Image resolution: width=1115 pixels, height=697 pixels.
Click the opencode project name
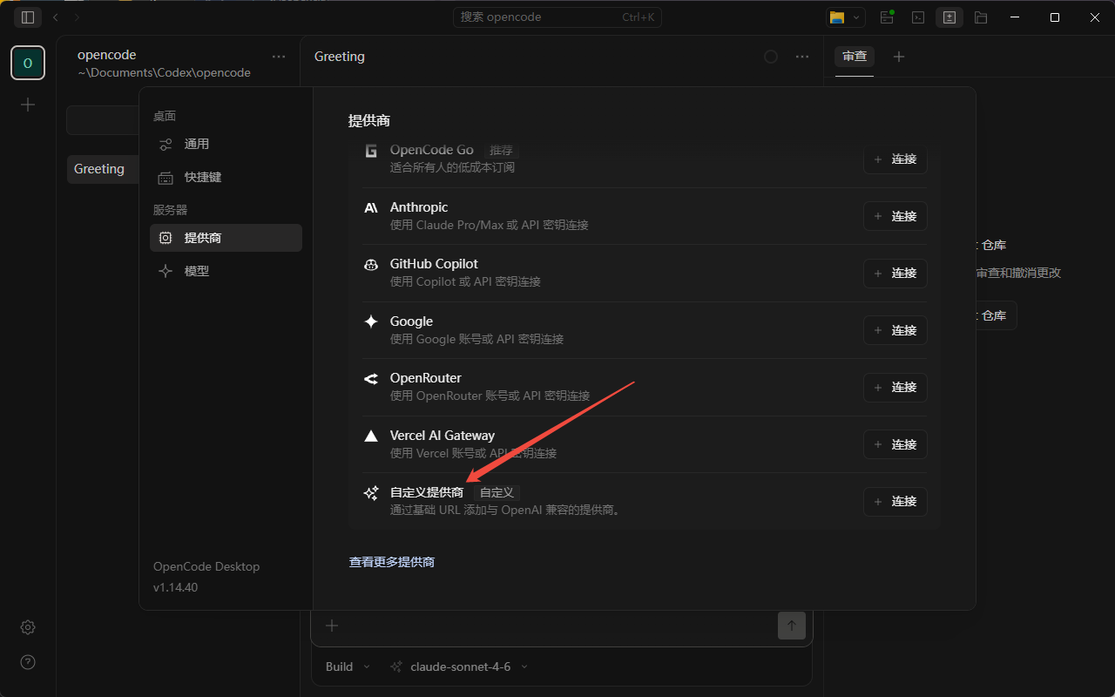107,55
